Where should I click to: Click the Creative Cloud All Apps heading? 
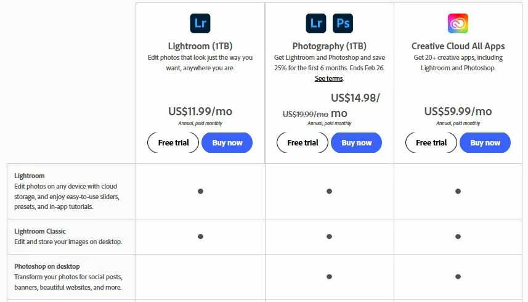(458, 46)
